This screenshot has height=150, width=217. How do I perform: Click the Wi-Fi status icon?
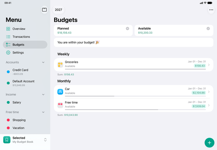[x=205, y=3]
